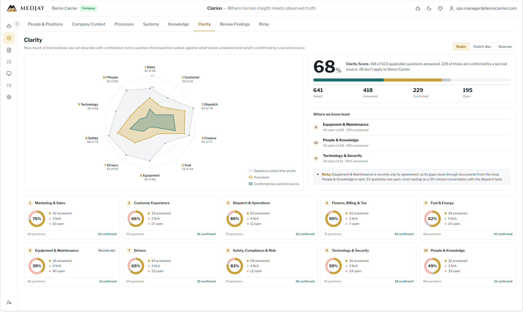The width and height of the screenshot is (523, 312).
Task: Click the Questions asked legend swatch
Action: coord(251,171)
